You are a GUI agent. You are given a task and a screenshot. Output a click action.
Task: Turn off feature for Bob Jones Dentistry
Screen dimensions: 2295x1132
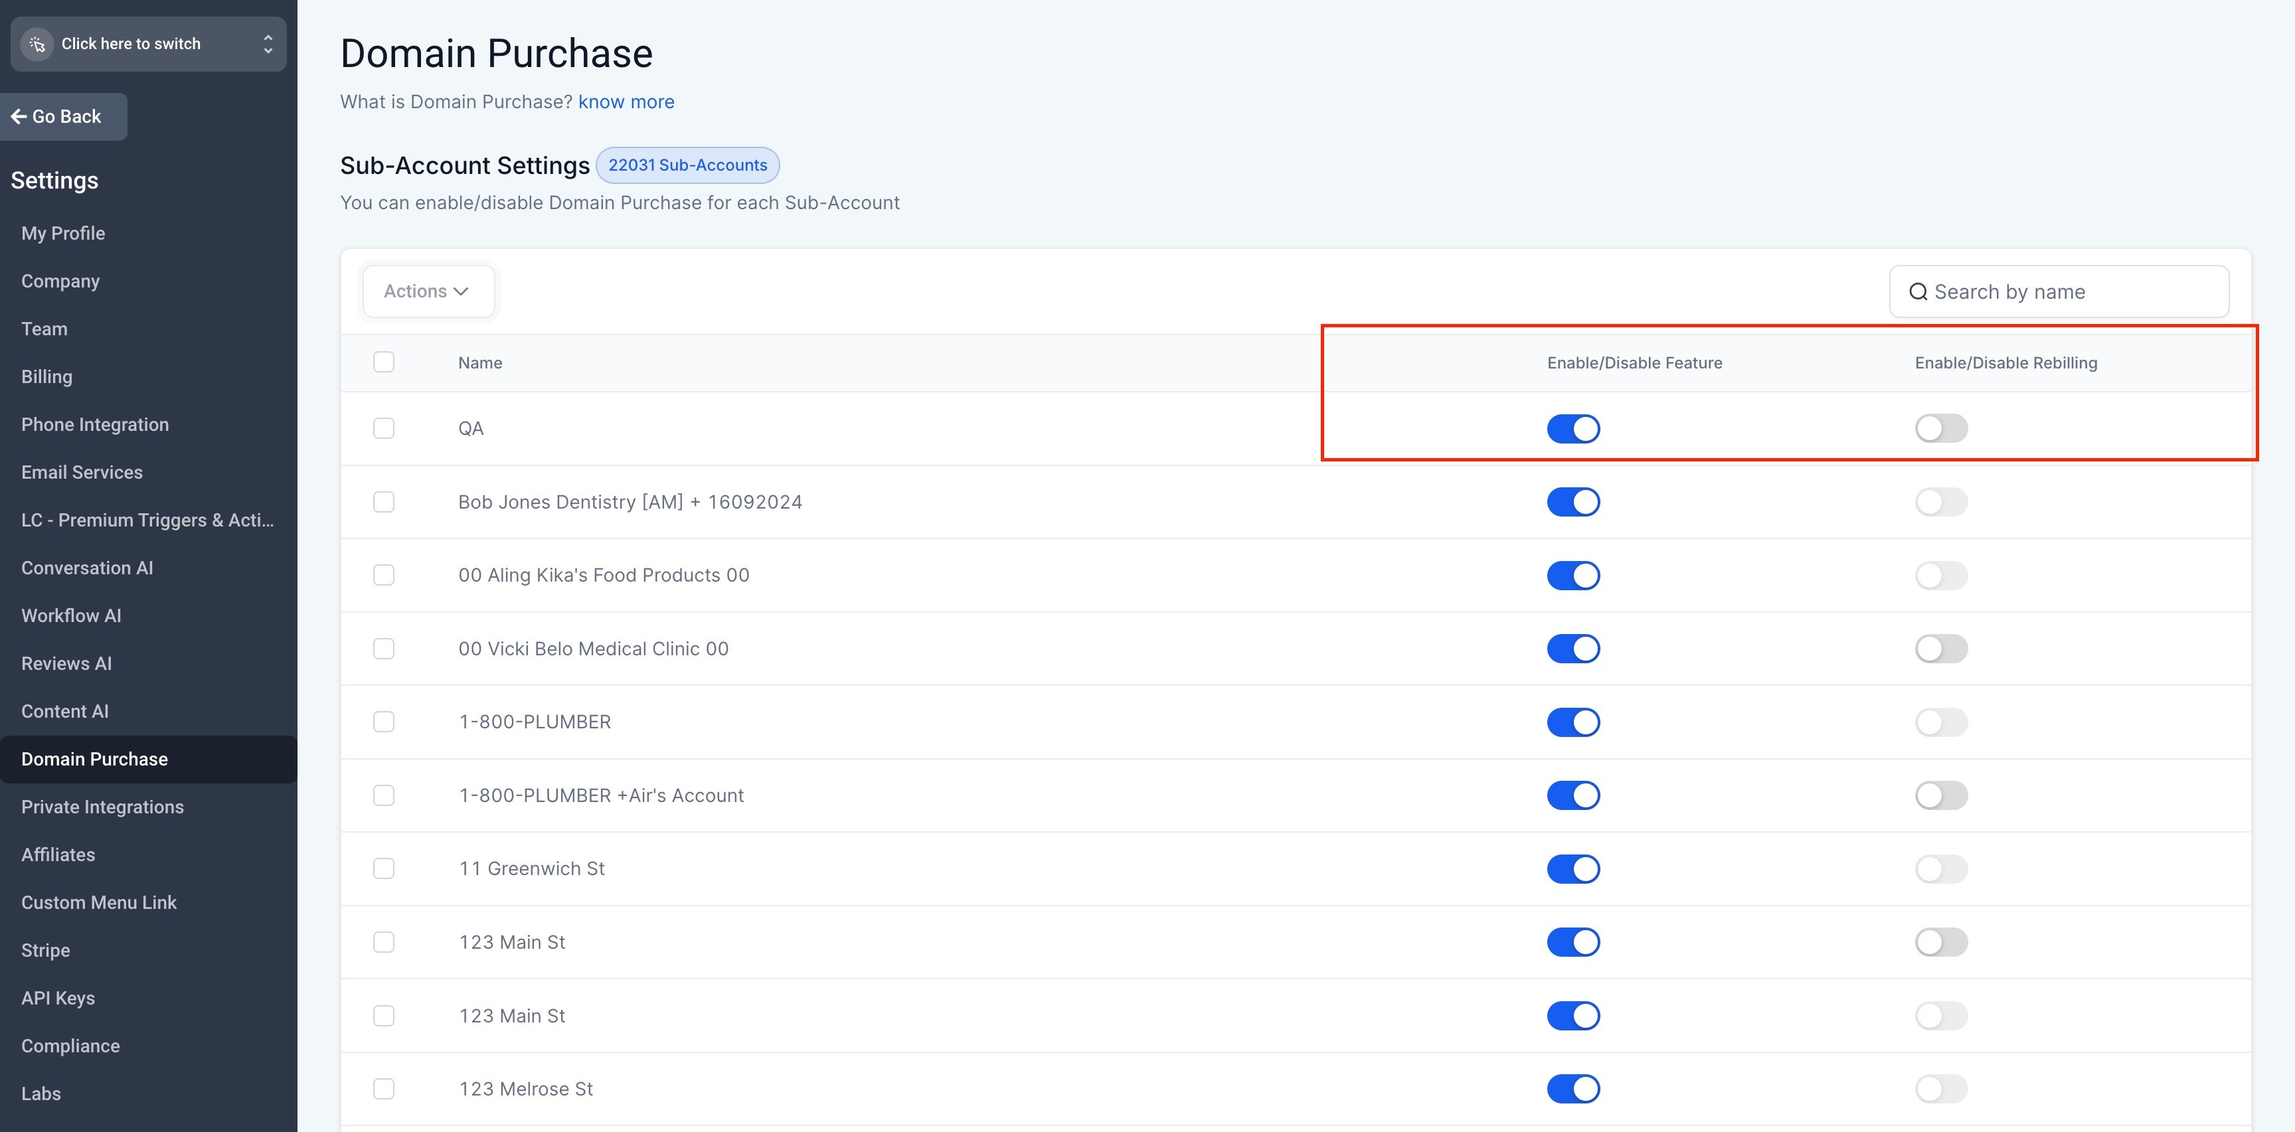coord(1573,503)
